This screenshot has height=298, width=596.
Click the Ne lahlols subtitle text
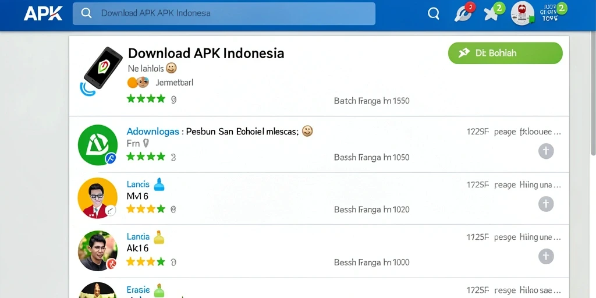146,69
